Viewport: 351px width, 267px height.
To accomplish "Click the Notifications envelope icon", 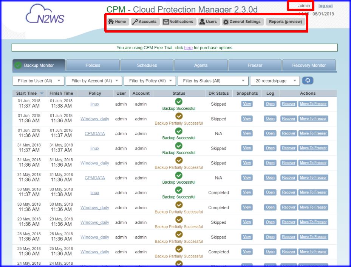I will [x=165, y=22].
